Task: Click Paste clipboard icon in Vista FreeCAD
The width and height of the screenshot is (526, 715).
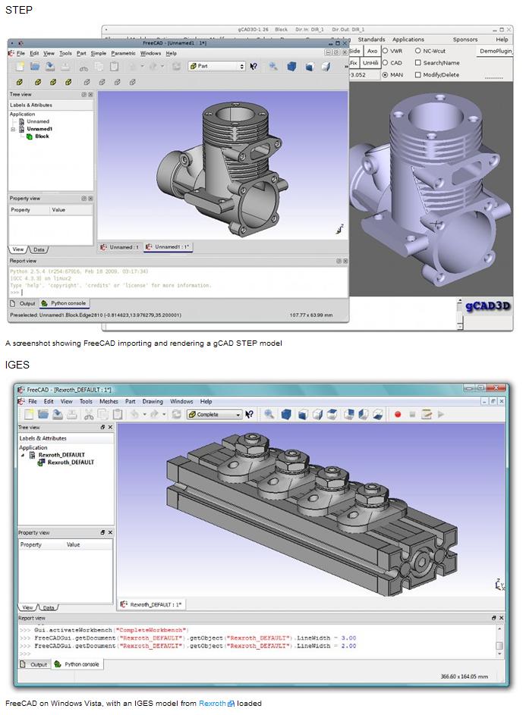Action: 118,414
